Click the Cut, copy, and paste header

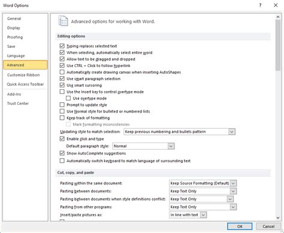tap(163, 173)
